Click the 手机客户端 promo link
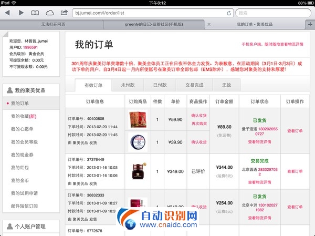 pyautogui.click(x=272, y=44)
